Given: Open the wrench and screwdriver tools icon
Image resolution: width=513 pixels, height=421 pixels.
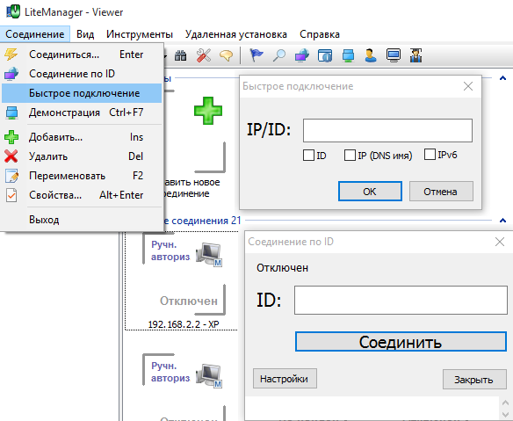Looking at the screenshot, I should (x=204, y=55).
